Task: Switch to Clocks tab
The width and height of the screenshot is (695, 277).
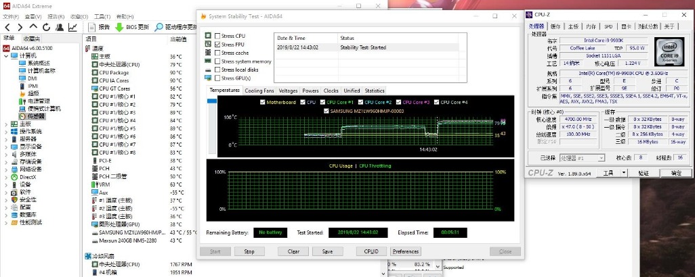Action: pos(331,91)
